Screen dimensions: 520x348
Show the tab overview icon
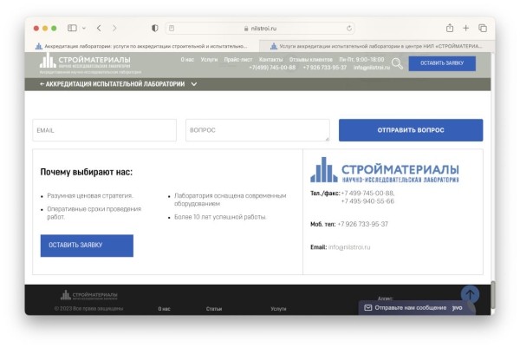tap(483, 28)
